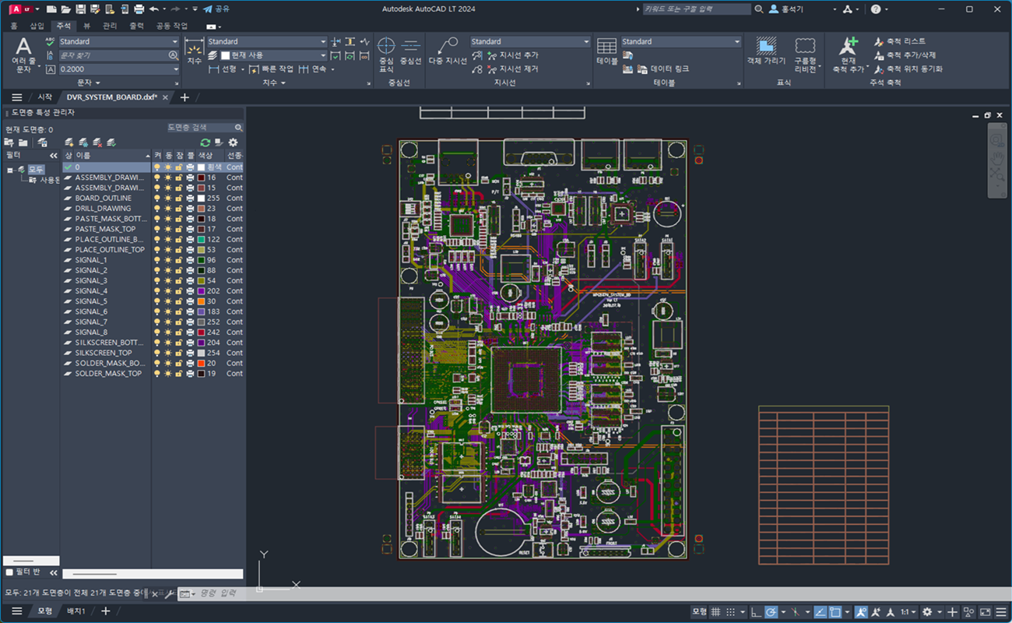Open the View (뷰) ribbon tab
Viewport: 1012px width, 623px height.
(x=87, y=26)
